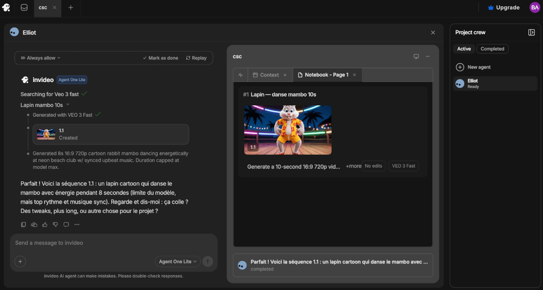Open the rabbit video thumbnail
This screenshot has height=290, width=543.
[288, 130]
